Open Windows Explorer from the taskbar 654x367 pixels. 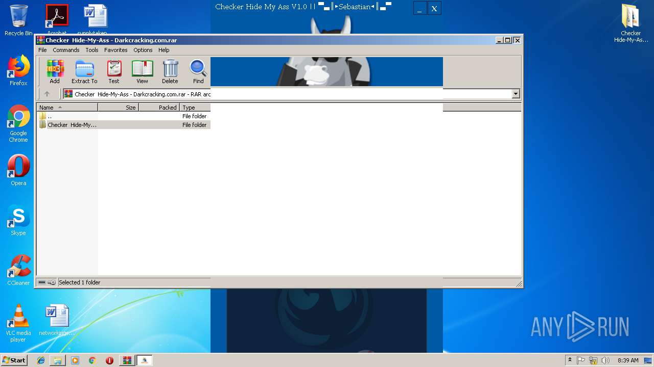pyautogui.click(x=58, y=360)
